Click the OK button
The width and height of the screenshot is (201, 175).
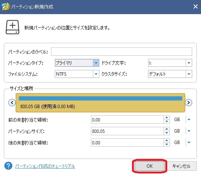150,166
